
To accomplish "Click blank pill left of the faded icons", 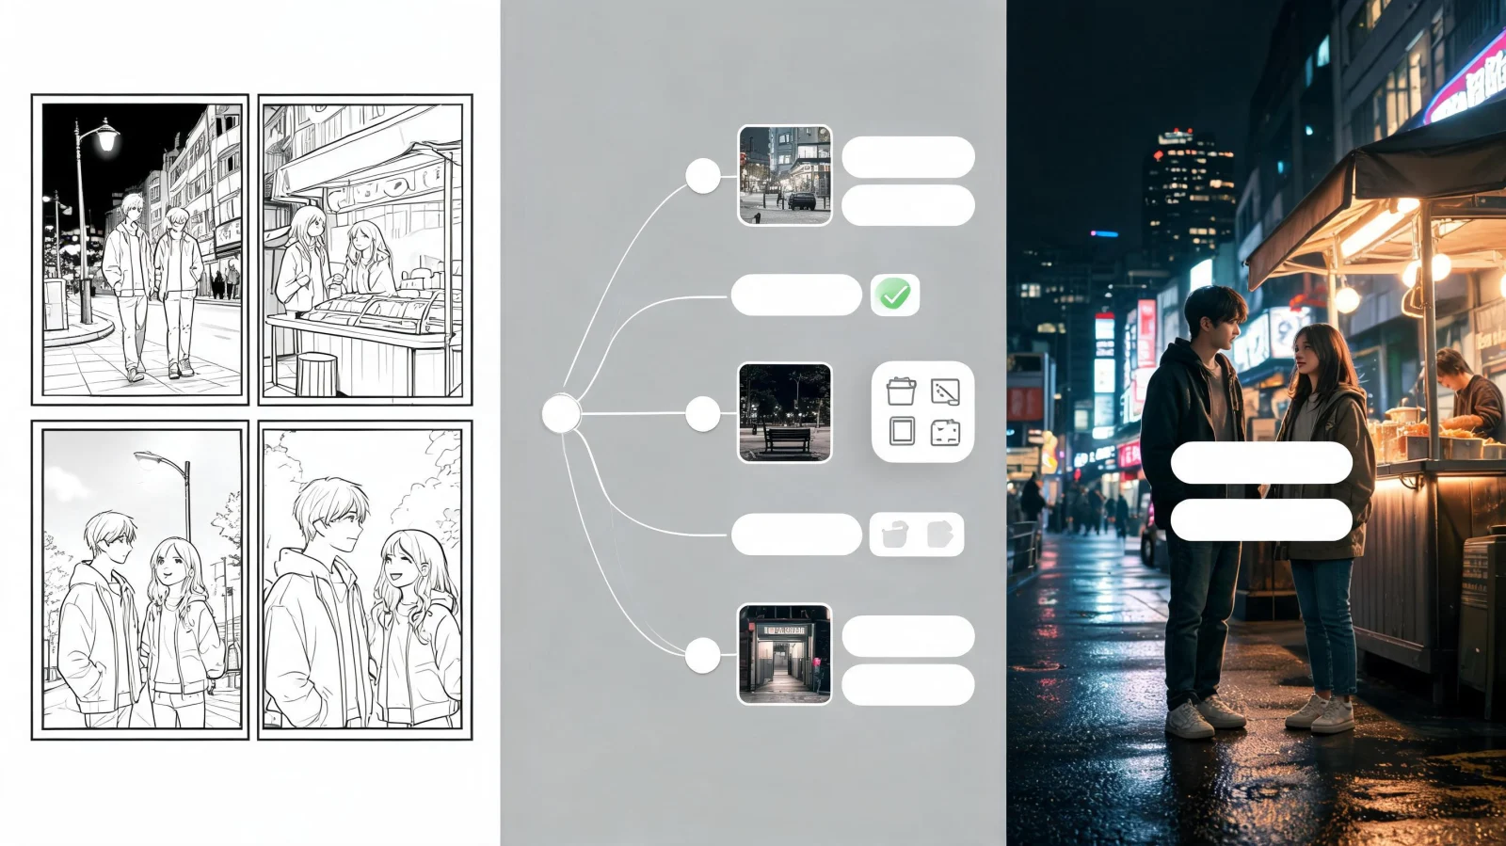I will 796,535.
